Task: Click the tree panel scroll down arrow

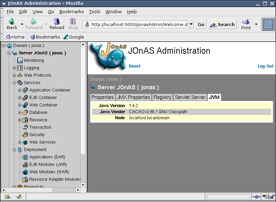Action: [x=83, y=185]
